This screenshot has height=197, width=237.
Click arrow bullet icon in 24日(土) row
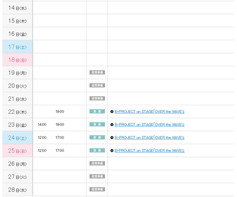tap(112, 138)
